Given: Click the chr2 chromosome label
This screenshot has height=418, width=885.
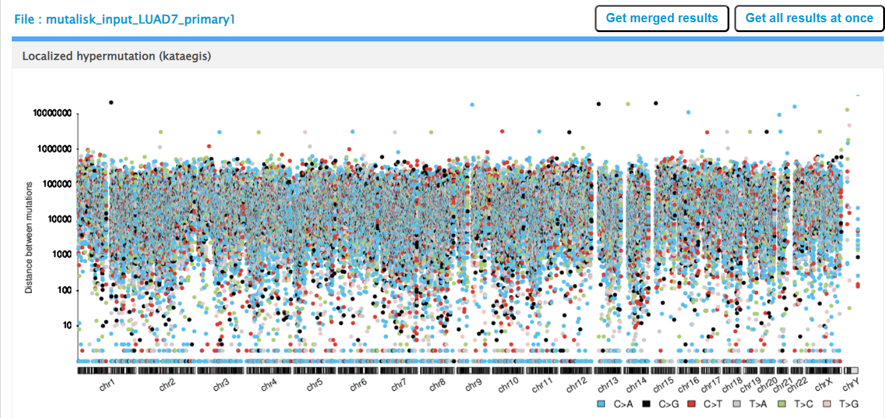Looking at the screenshot, I should [167, 385].
